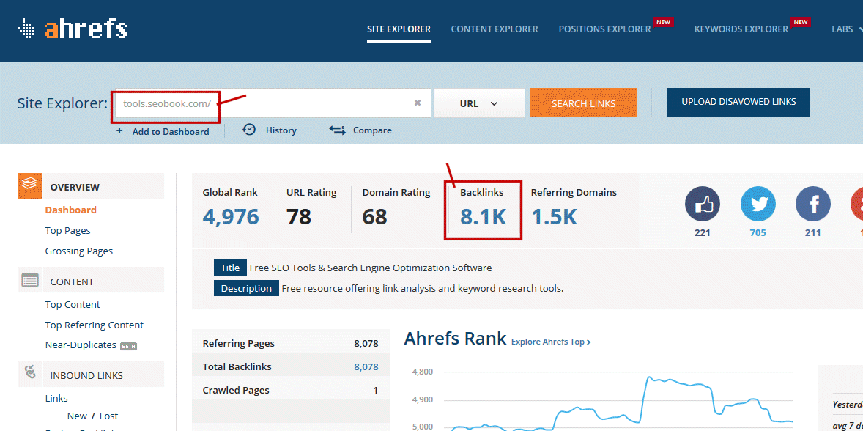The height and width of the screenshot is (431, 863).
Task: Open Top Referring Content in sidebar
Action: pyautogui.click(x=94, y=325)
